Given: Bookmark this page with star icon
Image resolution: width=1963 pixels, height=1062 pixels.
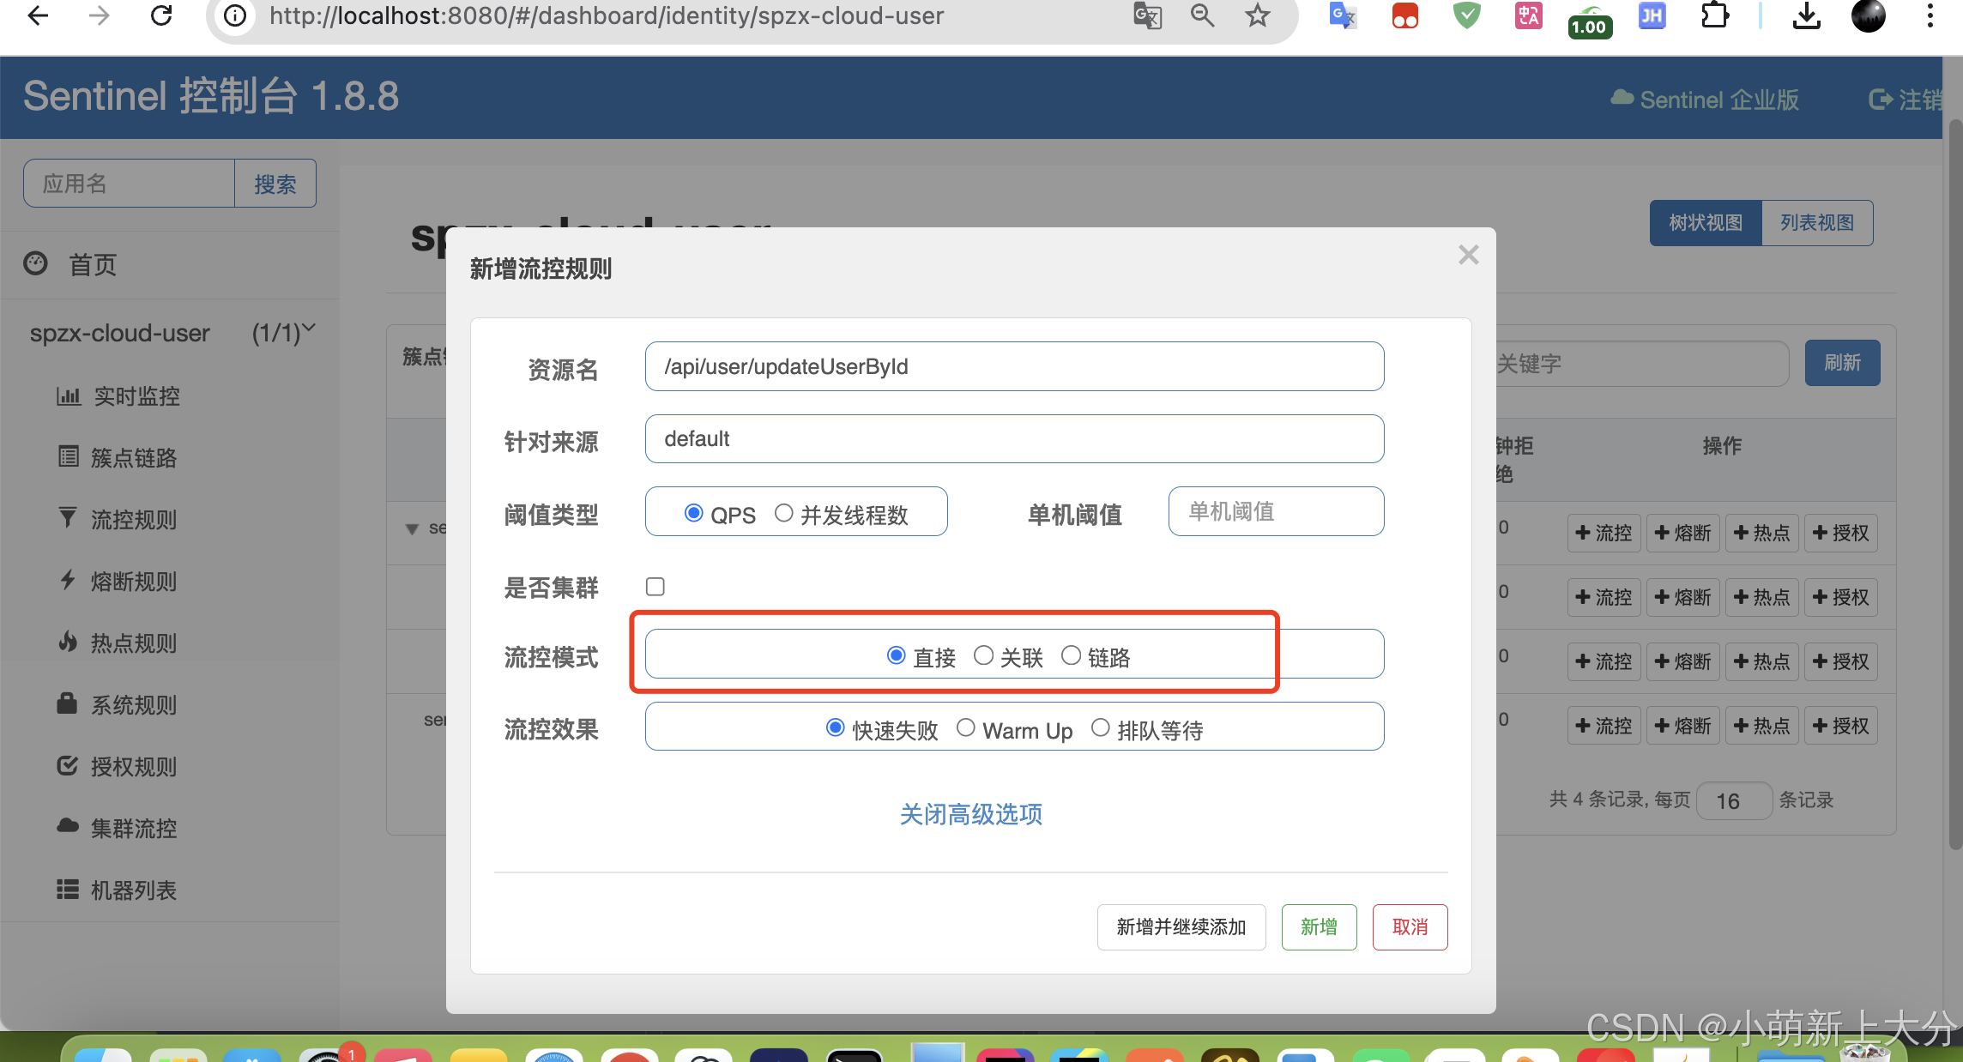Looking at the screenshot, I should click(x=1258, y=15).
